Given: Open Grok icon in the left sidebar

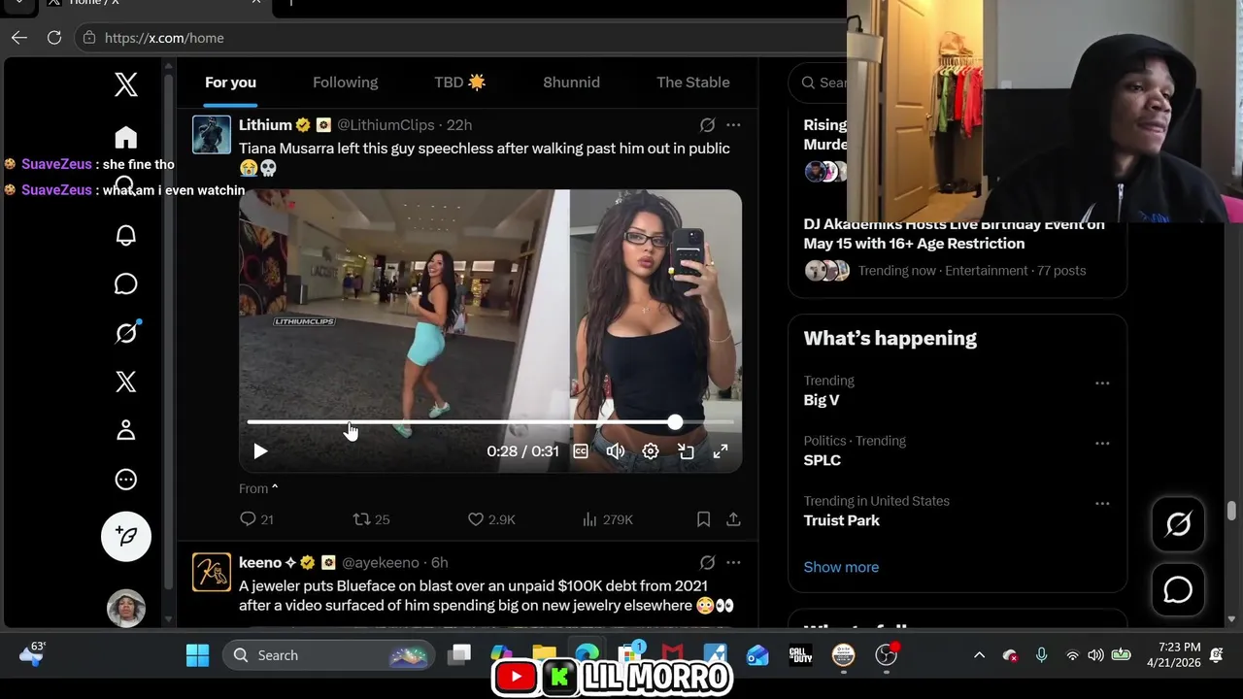Looking at the screenshot, I should pos(126,333).
